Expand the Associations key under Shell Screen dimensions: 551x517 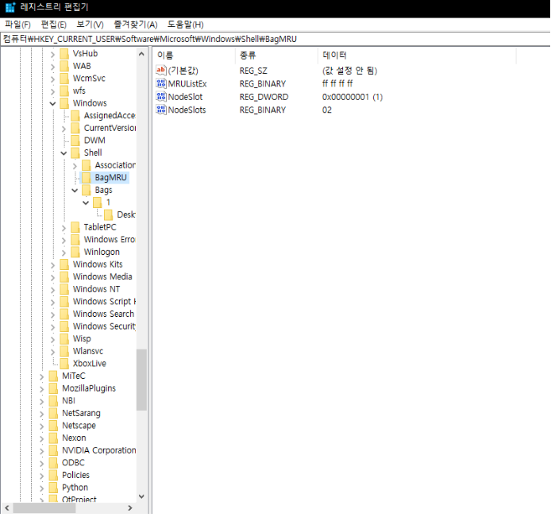(75, 166)
